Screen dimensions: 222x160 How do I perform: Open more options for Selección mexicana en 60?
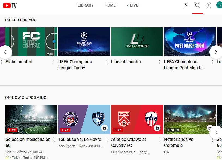click(54, 140)
